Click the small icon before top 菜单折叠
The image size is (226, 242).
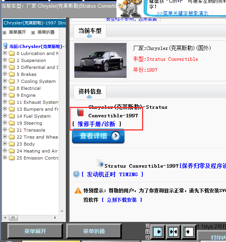(33, 33)
